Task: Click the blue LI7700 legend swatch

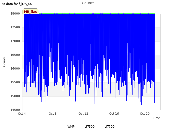Action: (100, 127)
